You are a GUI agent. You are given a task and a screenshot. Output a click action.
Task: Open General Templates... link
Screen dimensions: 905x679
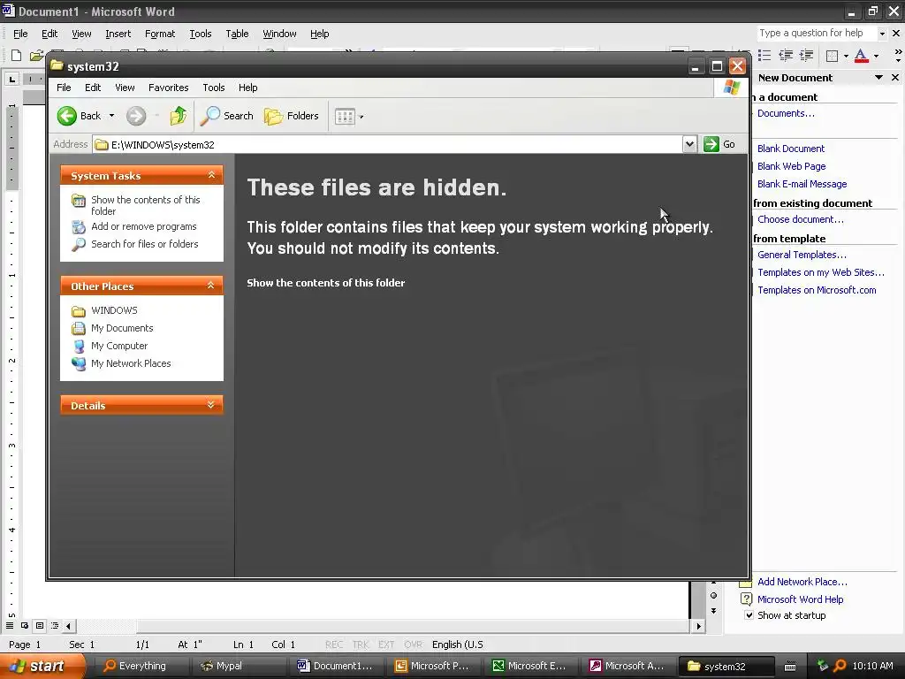[x=802, y=255]
